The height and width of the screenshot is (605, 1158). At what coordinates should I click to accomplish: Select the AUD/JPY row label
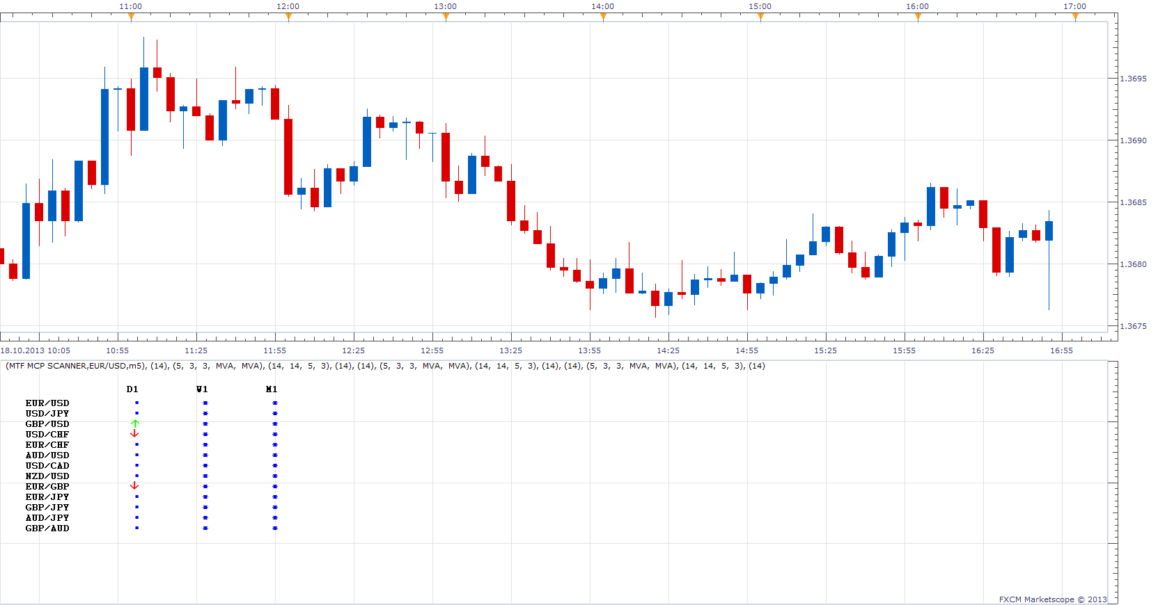(x=47, y=518)
